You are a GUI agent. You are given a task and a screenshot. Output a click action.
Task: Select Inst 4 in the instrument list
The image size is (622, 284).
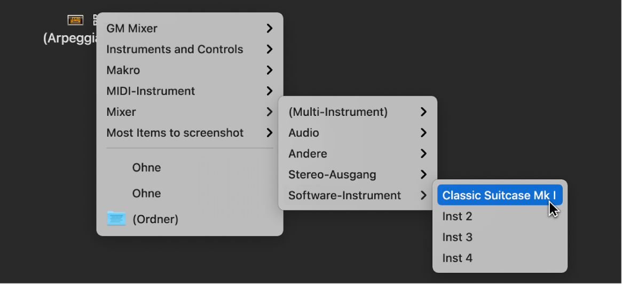point(458,258)
